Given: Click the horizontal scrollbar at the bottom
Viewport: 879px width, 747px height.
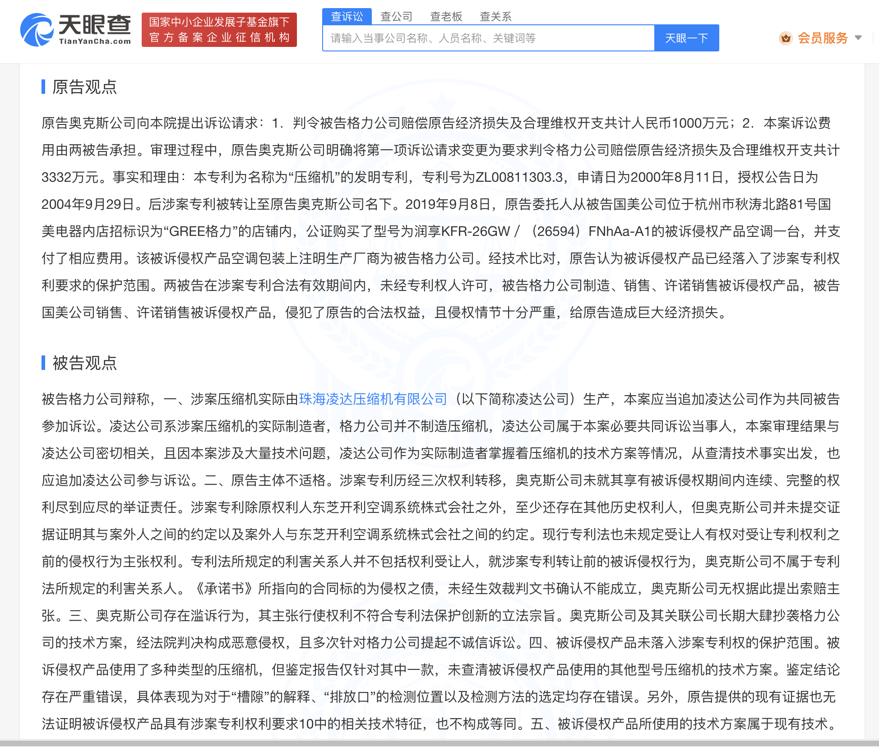Looking at the screenshot, I should click(439, 743).
